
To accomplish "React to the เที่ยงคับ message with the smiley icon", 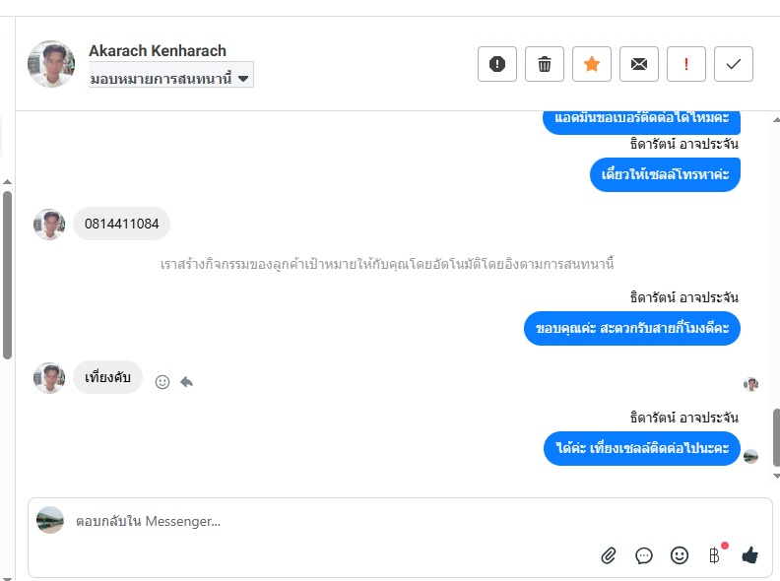I will tap(162, 382).
